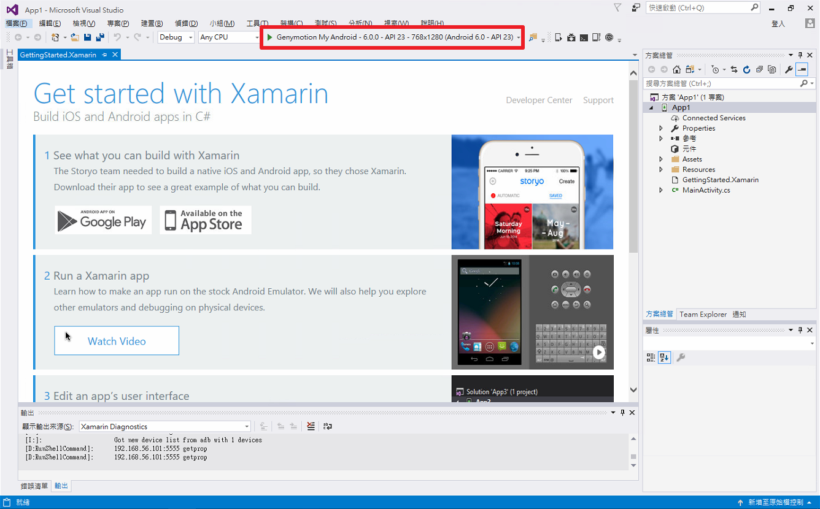Screen dimensions: 820x509
Task: Click the Show All Files icon
Action: (x=772, y=69)
